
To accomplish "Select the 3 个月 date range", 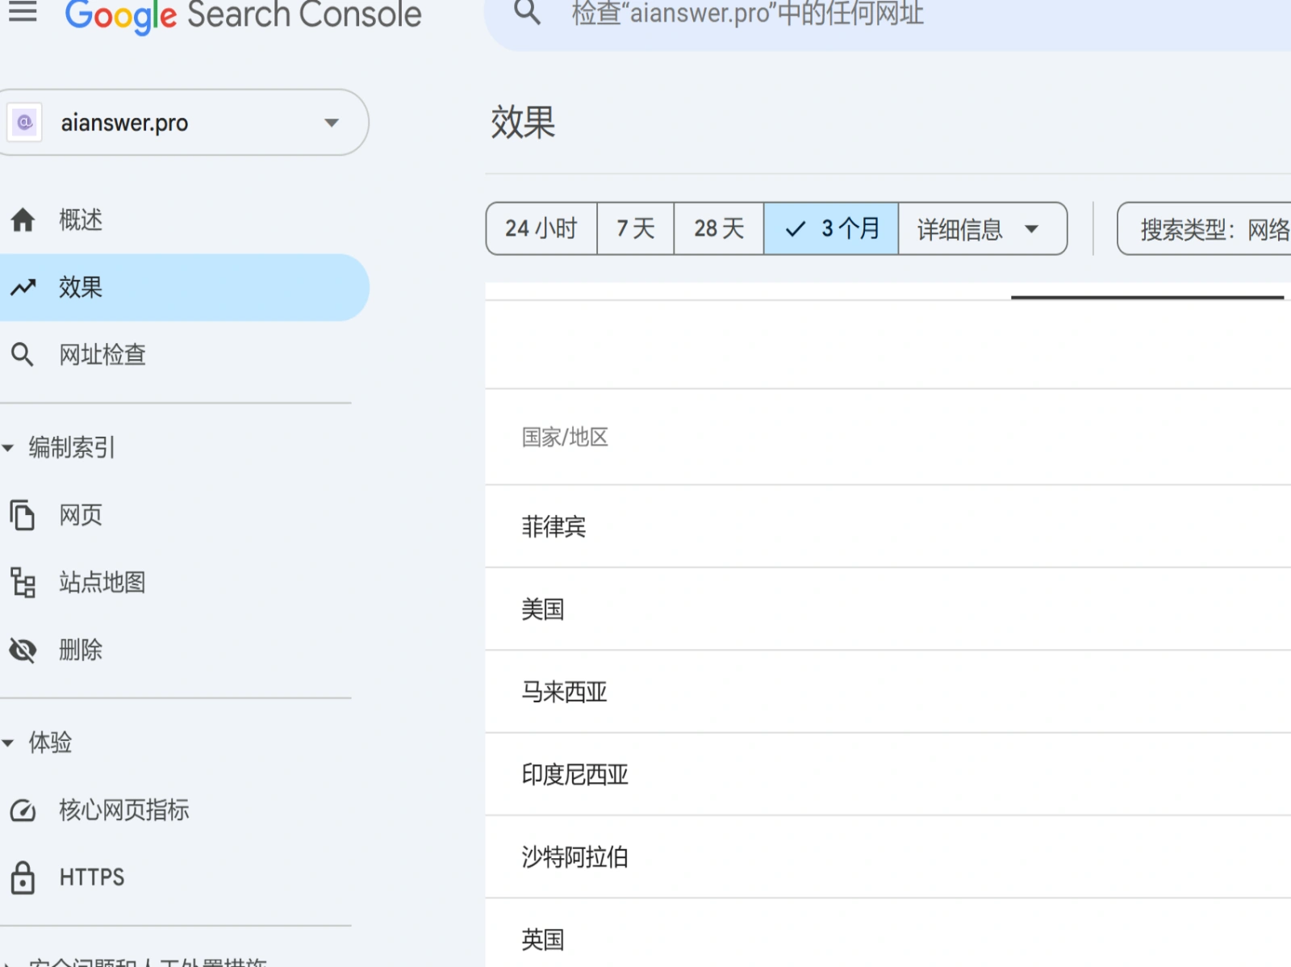I will pos(830,228).
